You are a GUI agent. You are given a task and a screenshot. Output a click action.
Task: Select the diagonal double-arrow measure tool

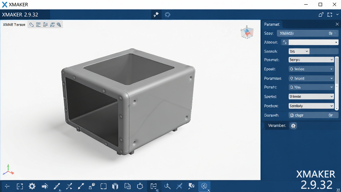point(81,186)
